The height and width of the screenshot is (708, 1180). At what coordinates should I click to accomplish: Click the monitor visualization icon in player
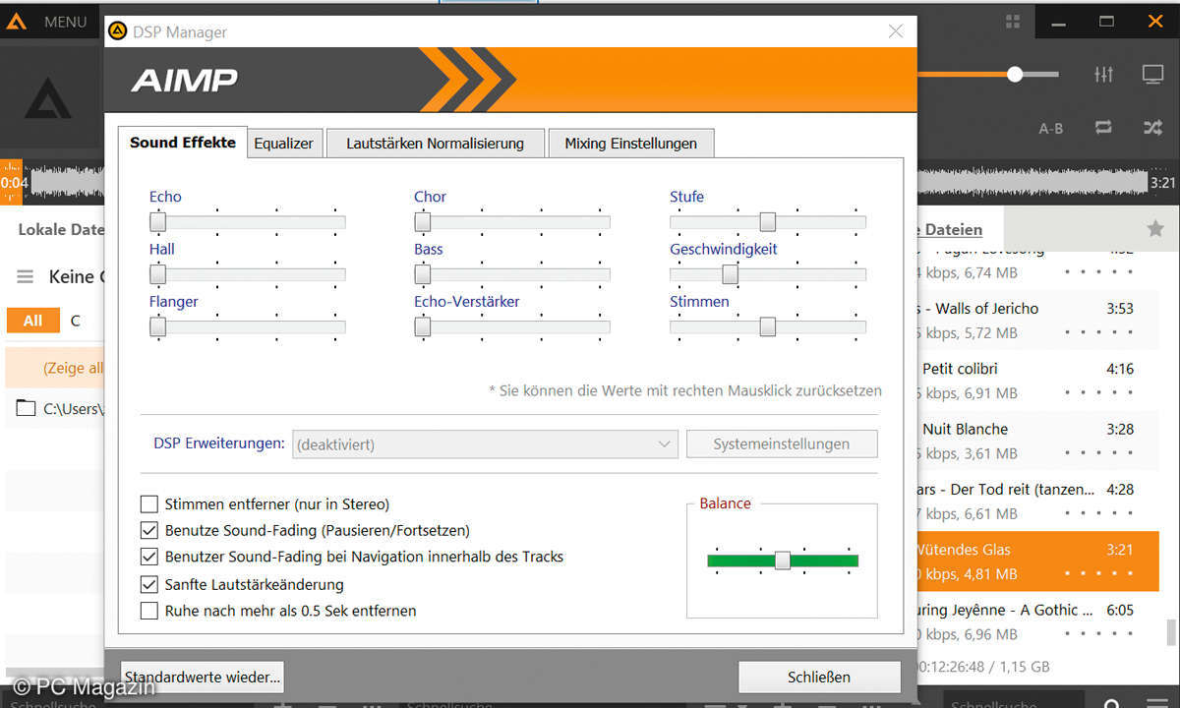(1152, 75)
